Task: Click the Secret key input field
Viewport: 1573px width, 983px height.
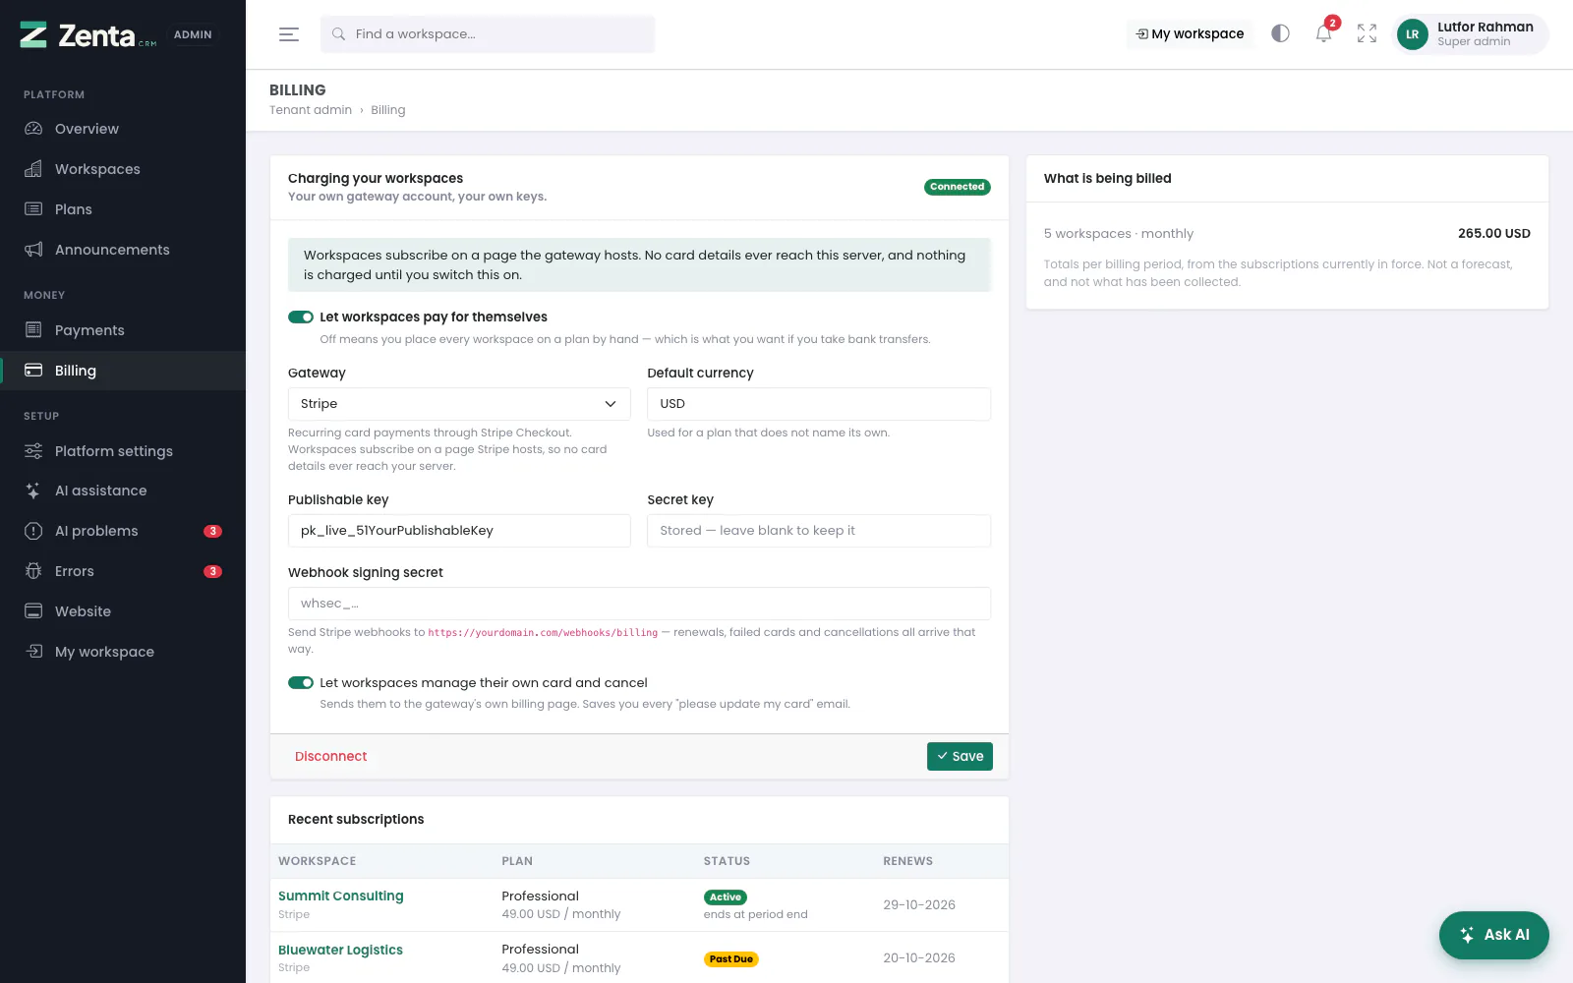Action: click(x=819, y=531)
